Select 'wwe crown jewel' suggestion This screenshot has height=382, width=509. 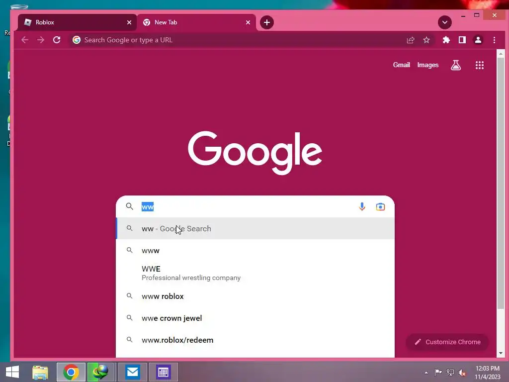(x=255, y=318)
